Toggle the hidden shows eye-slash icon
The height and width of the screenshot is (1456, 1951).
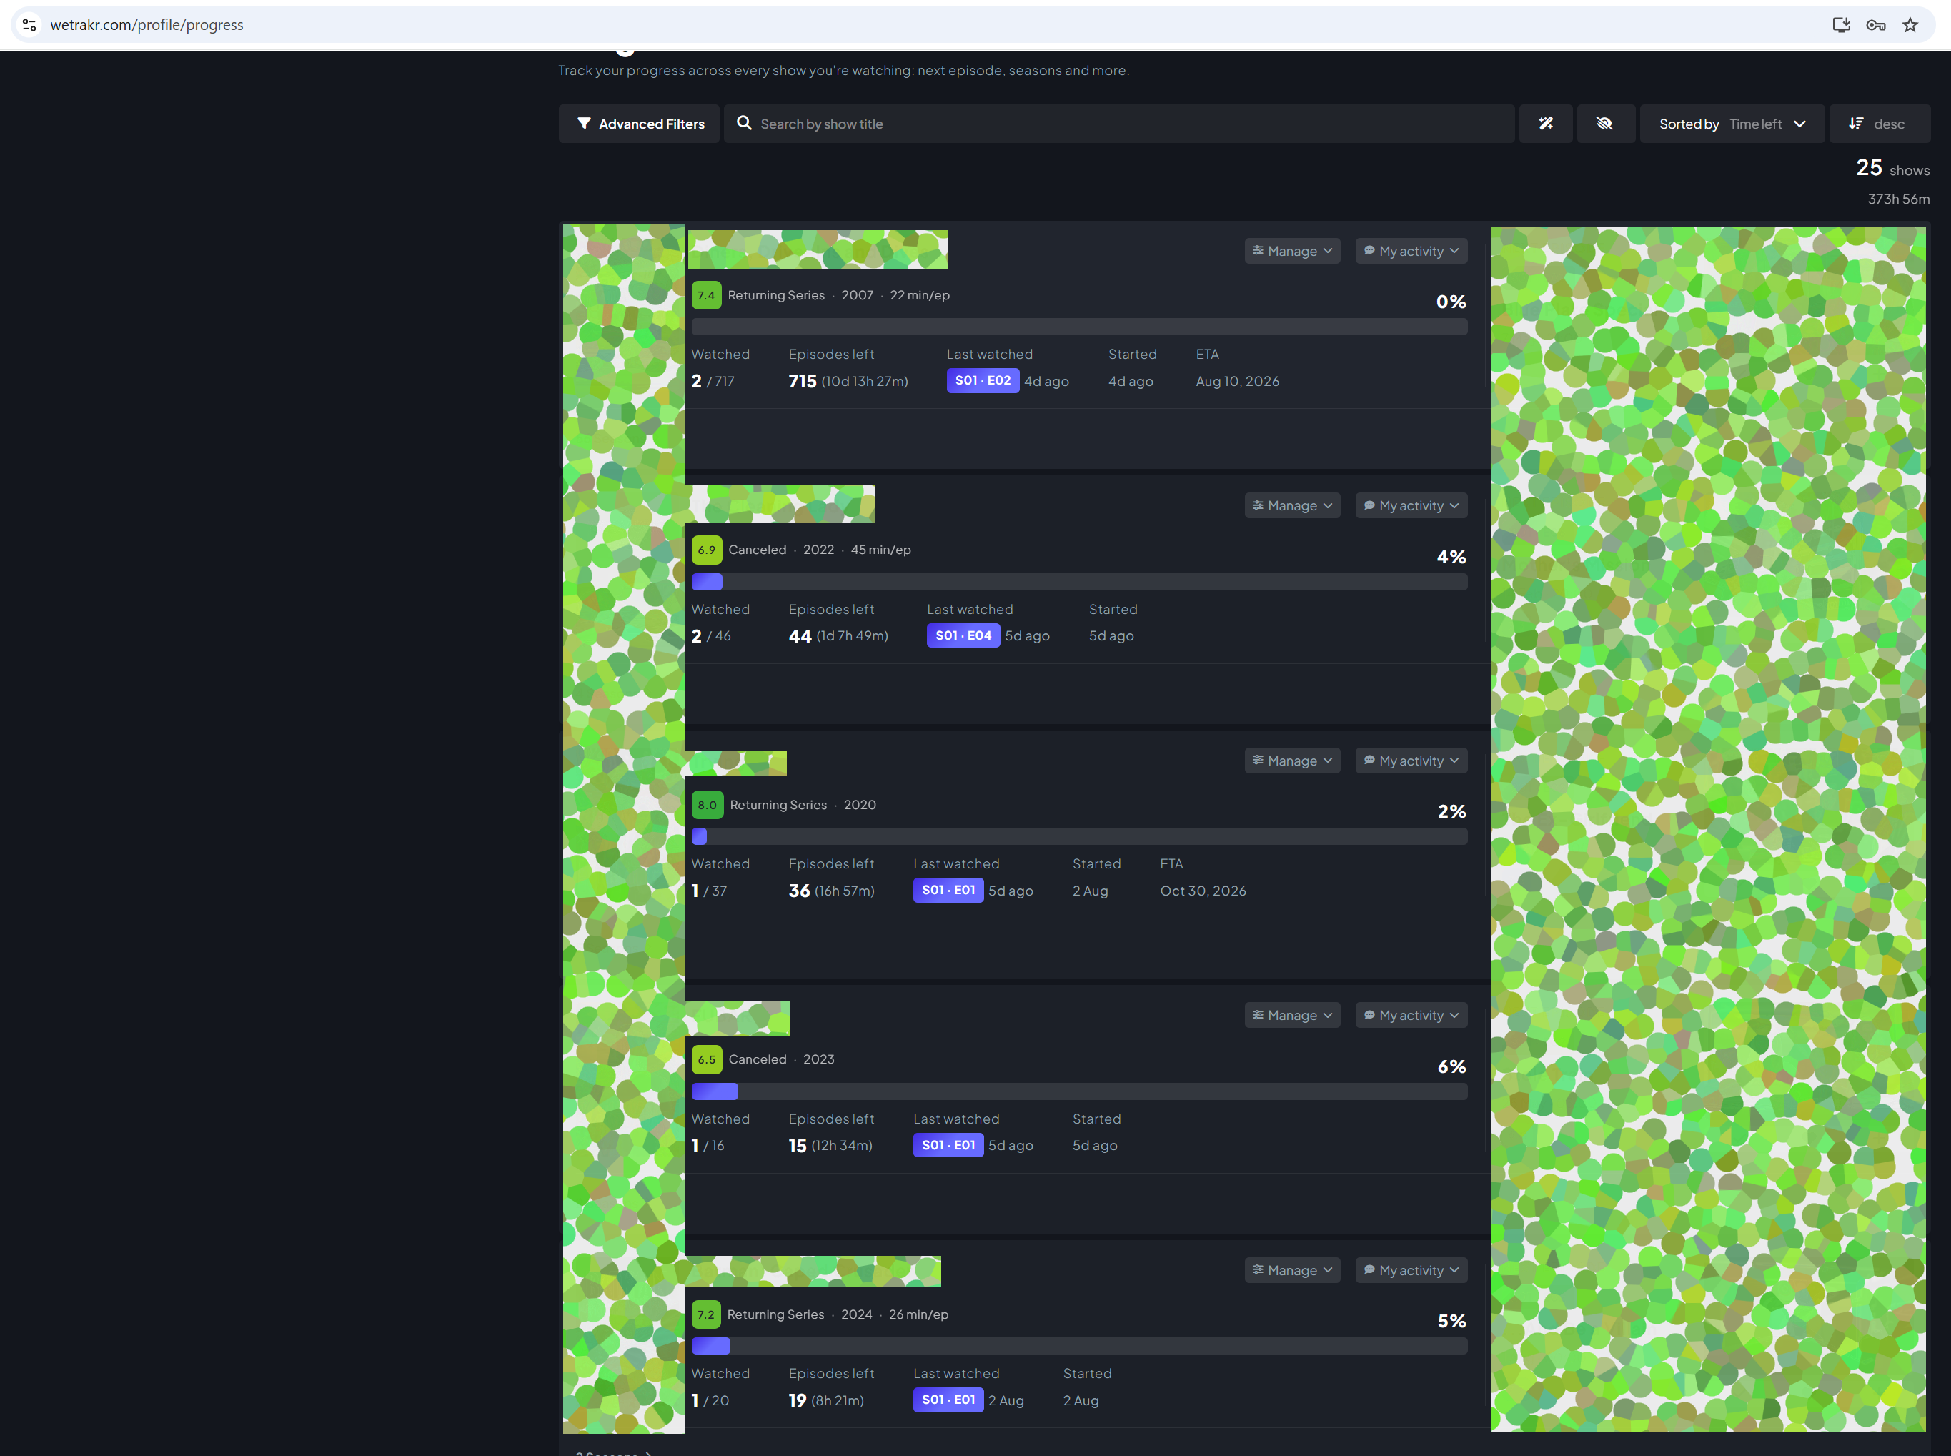click(1604, 124)
